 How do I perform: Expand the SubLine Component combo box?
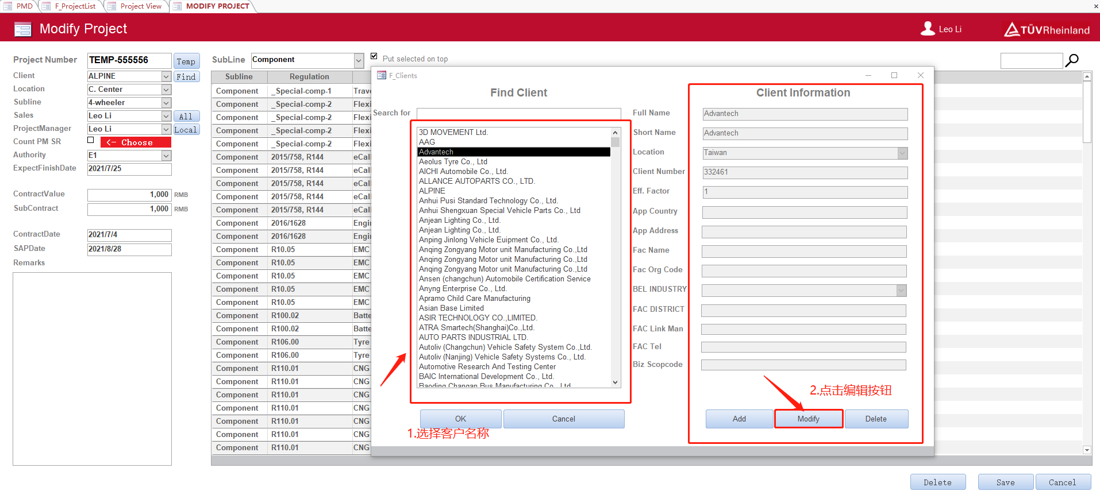click(359, 60)
